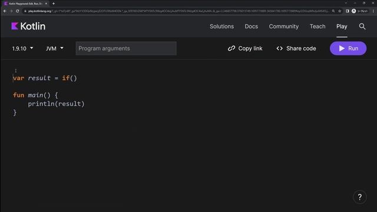Open a new browser tab

tap(54, 4)
